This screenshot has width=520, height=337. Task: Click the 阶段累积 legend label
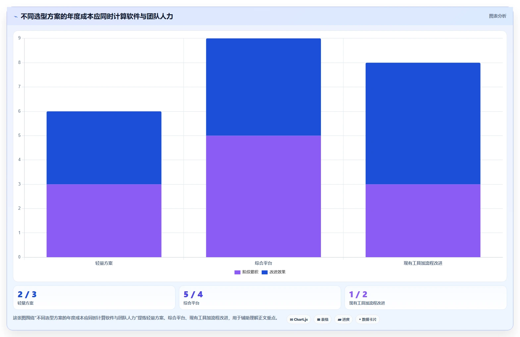pyautogui.click(x=250, y=272)
